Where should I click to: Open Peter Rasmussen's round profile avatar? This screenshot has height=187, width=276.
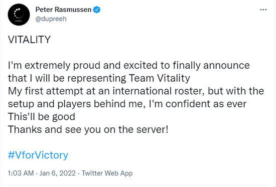(19, 15)
